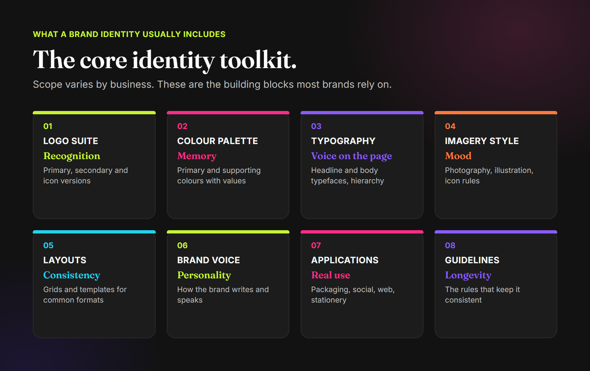The image size is (590, 371).
Task: Click the pink 'Memory' label
Action: click(197, 156)
